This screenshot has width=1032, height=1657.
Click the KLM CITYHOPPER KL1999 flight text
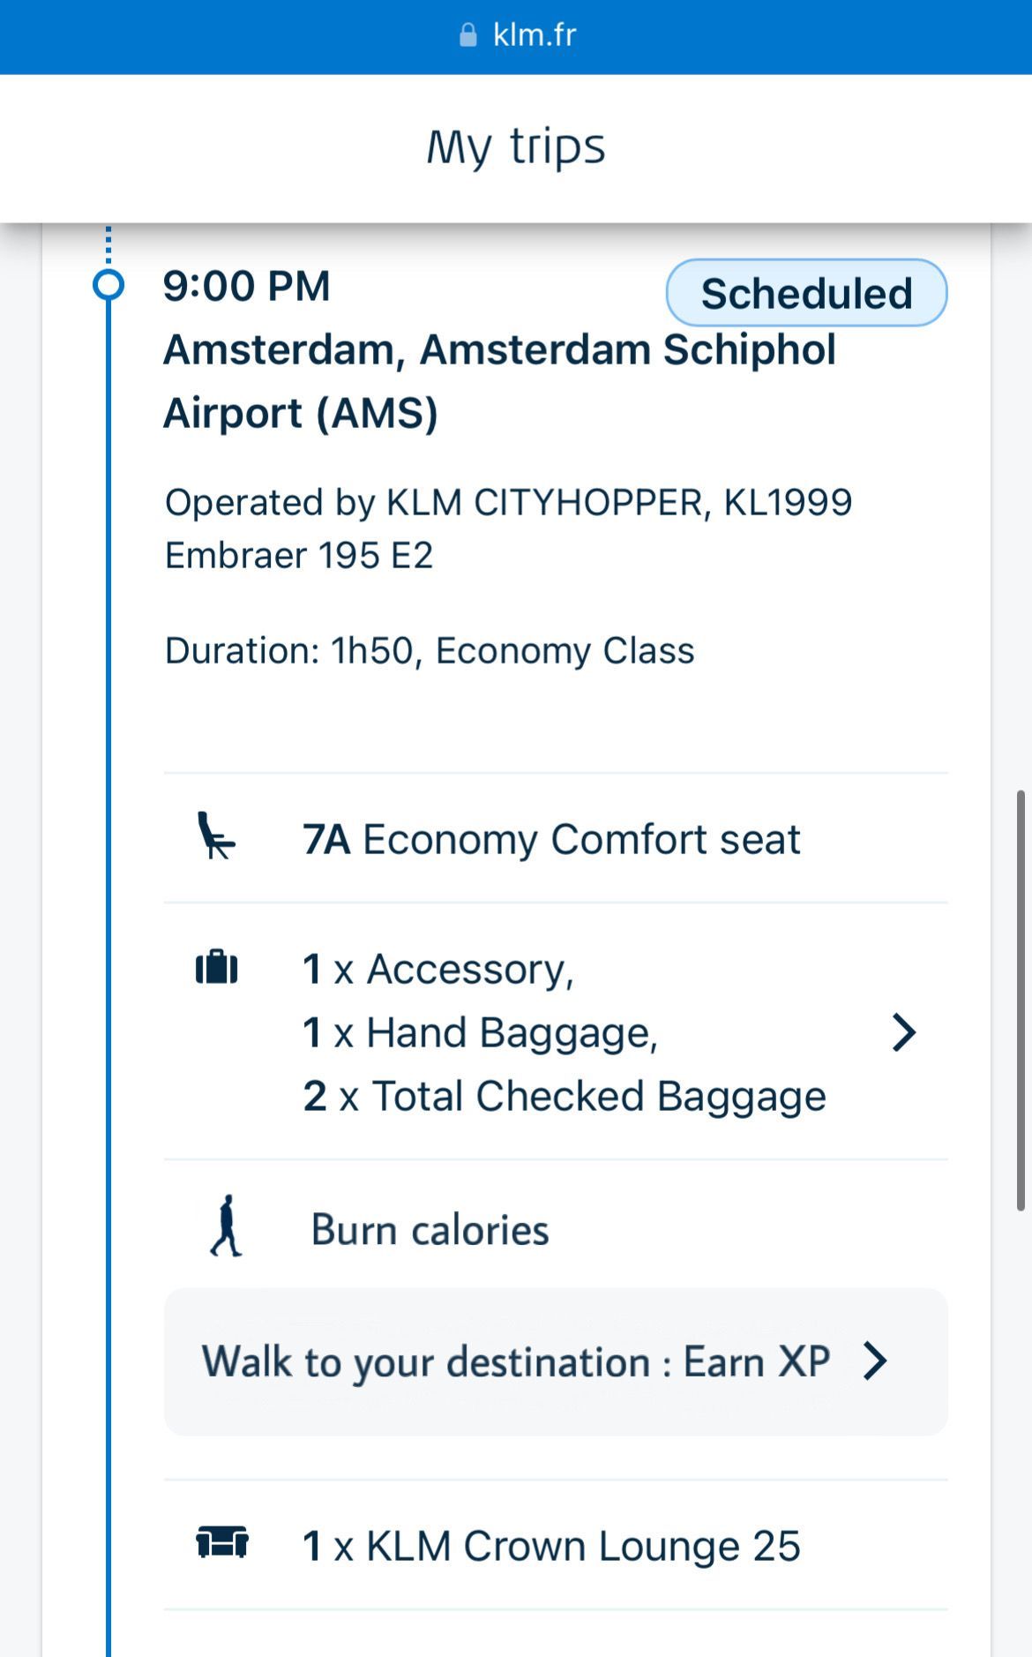[508, 502]
